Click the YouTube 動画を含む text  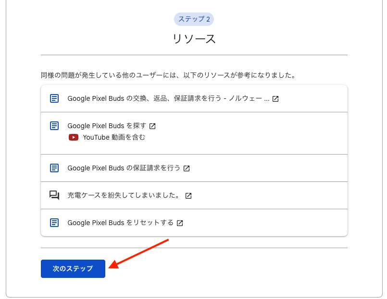pos(114,137)
